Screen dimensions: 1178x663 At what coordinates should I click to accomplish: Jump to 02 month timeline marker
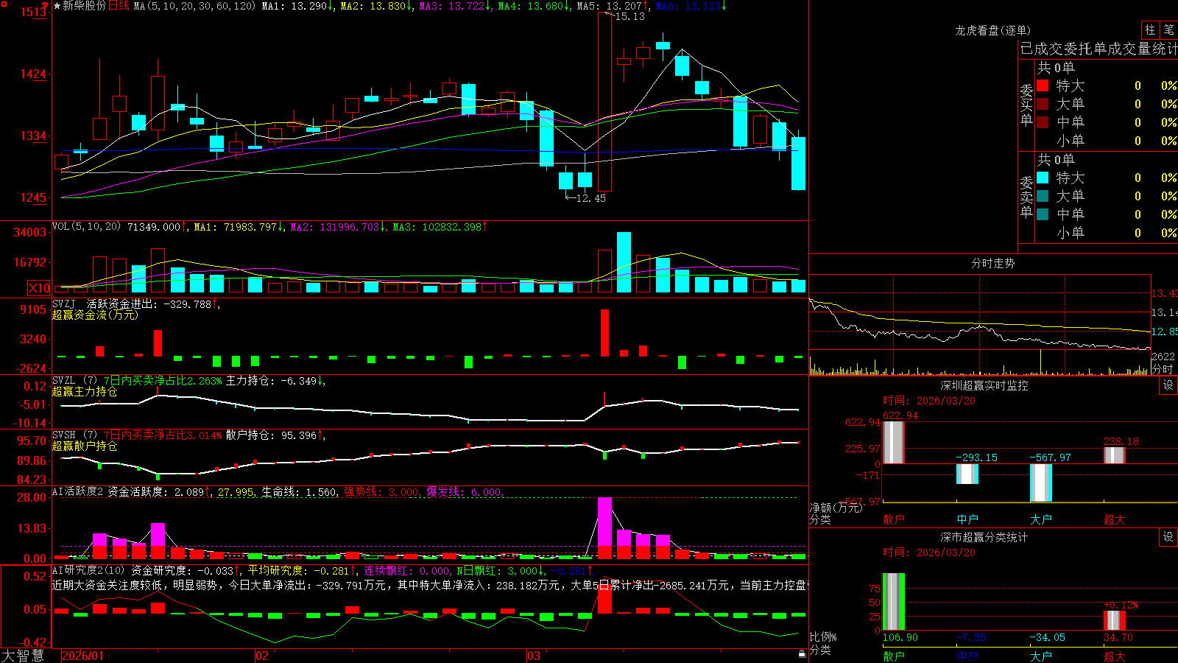261,656
